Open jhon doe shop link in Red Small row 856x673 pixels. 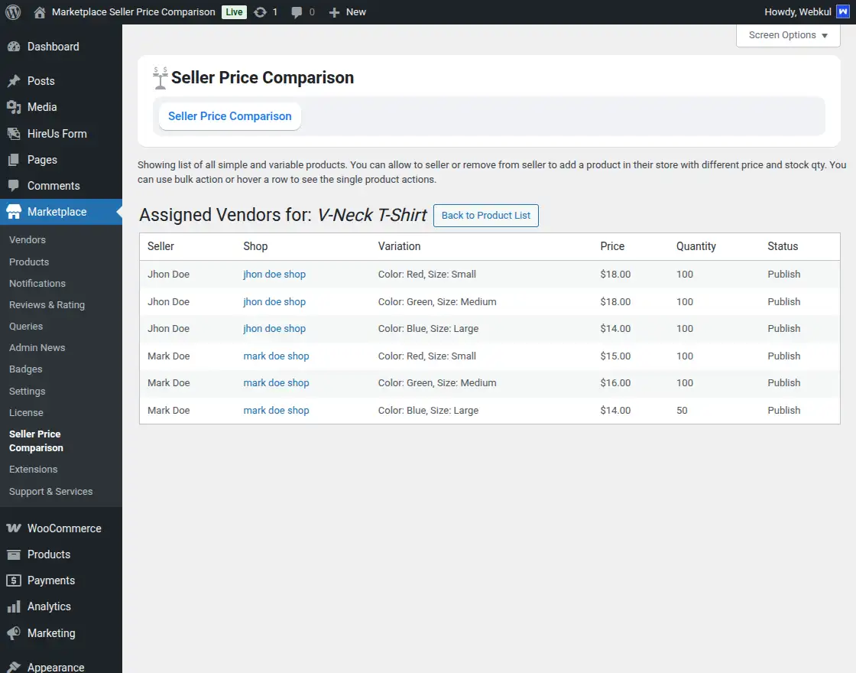click(274, 275)
